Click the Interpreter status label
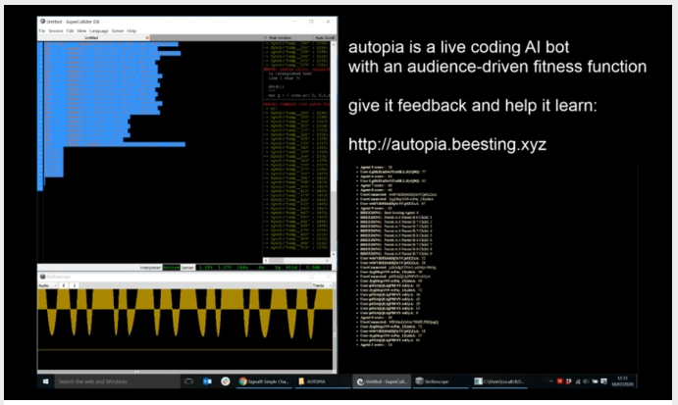This screenshot has width=678, height=405. tap(150, 268)
